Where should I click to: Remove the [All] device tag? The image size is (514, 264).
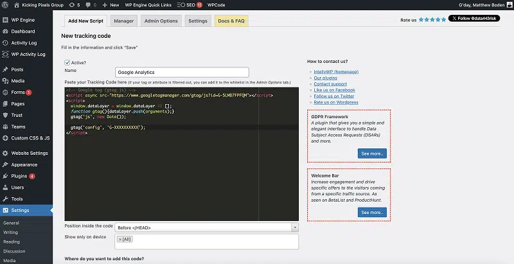(120, 240)
